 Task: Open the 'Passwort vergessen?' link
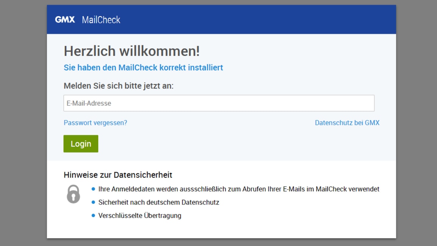coord(95,123)
